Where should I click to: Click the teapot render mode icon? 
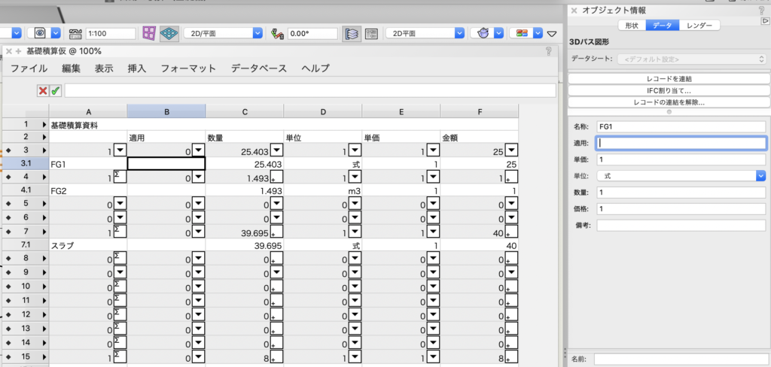click(x=482, y=34)
